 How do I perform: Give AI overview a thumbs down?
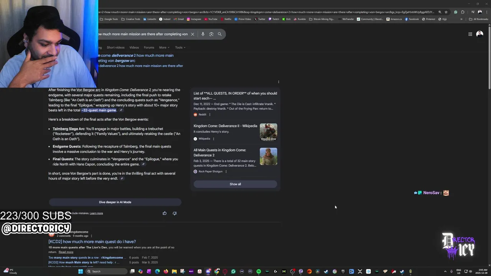pyautogui.click(x=175, y=213)
